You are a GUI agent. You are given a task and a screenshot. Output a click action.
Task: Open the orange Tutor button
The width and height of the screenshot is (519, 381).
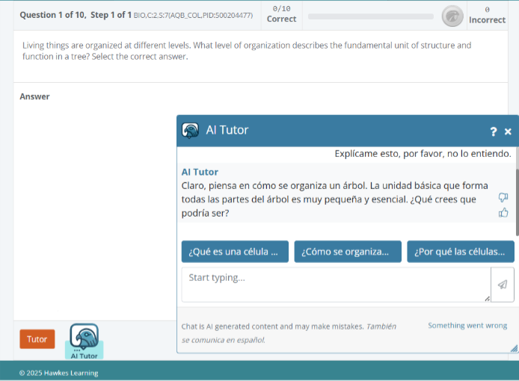pos(37,339)
